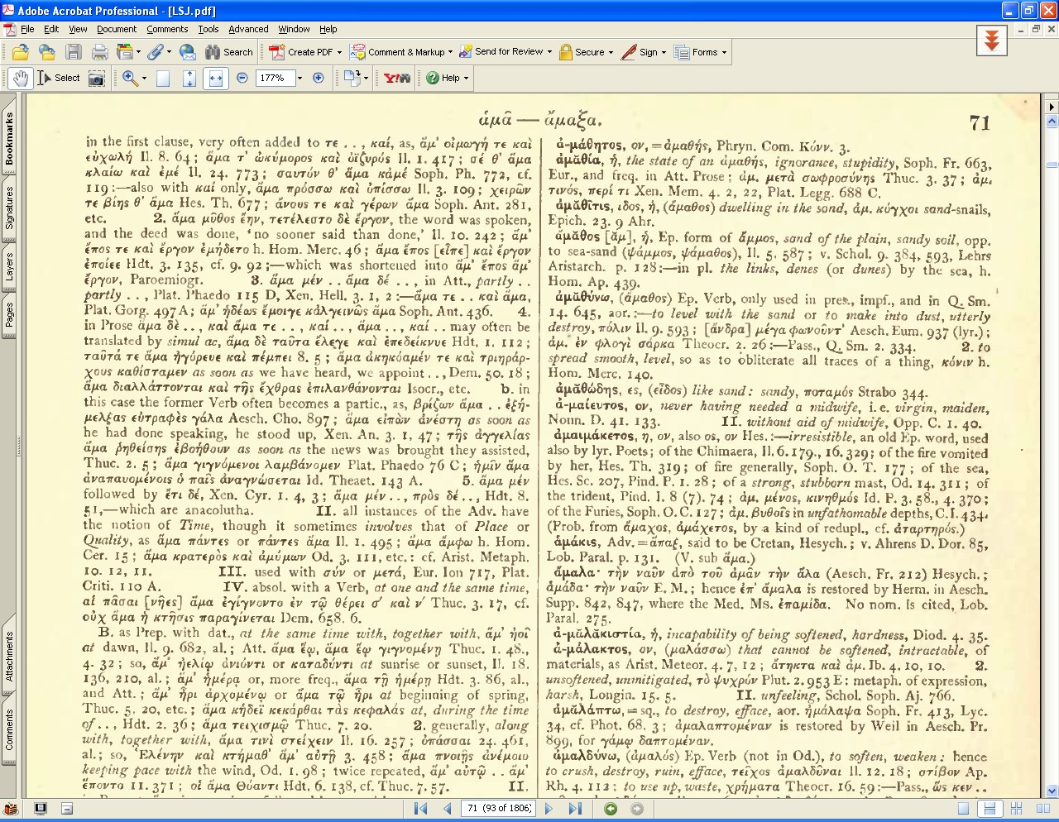
Task: Click red double-arrow button at top right
Action: click(x=991, y=39)
